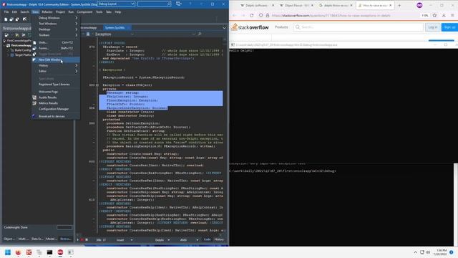
Task: Expand History submenu in View menu
Action: [77, 65]
